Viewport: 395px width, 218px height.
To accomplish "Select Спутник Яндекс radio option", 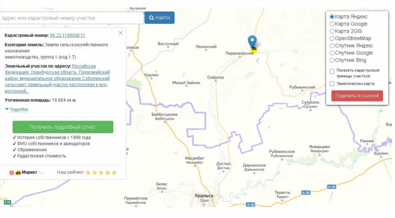I will pos(332,46).
